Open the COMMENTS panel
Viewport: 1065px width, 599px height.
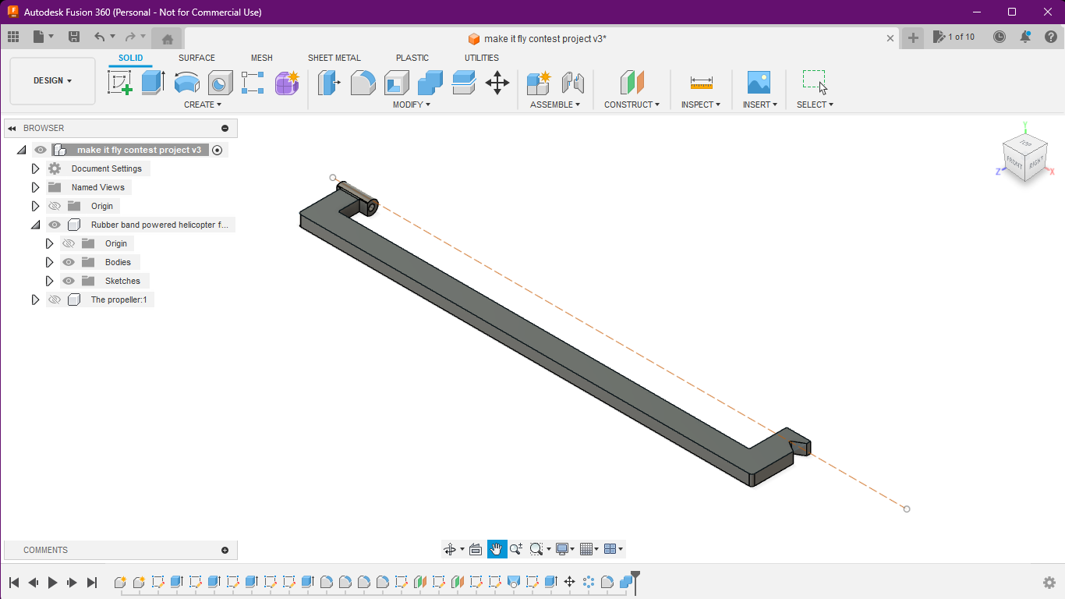[47, 550]
